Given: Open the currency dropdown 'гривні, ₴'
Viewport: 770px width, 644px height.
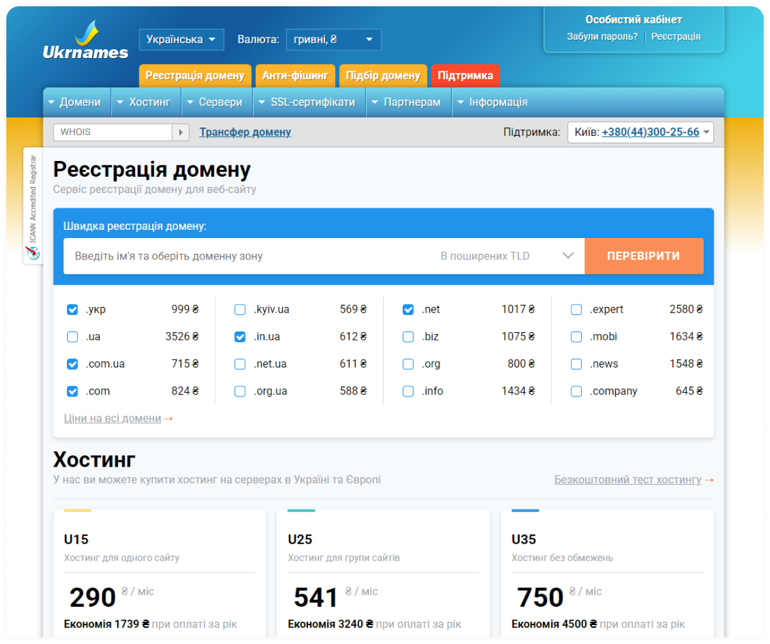Looking at the screenshot, I should 333,39.
